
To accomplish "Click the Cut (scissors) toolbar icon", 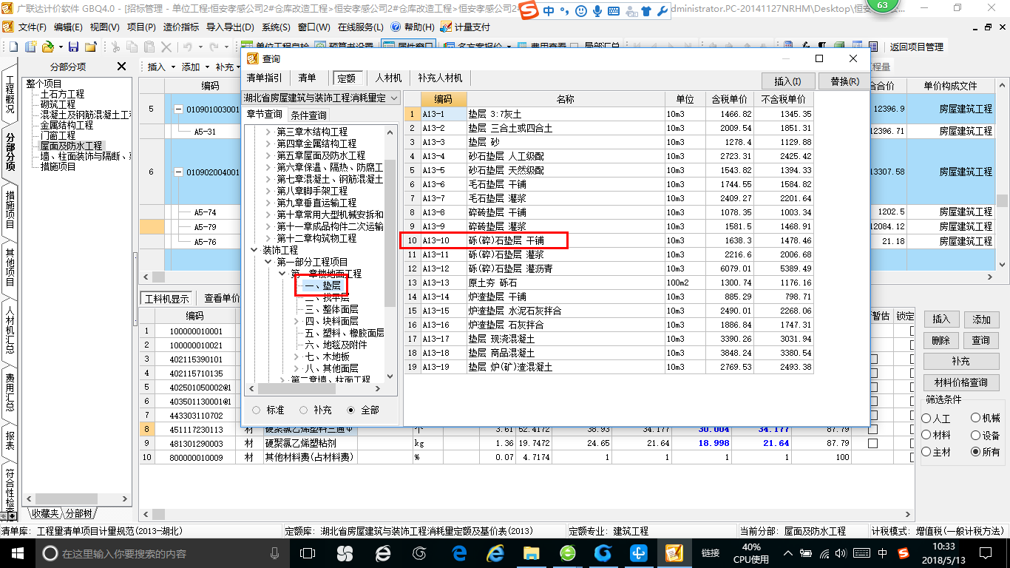I will (x=115, y=47).
